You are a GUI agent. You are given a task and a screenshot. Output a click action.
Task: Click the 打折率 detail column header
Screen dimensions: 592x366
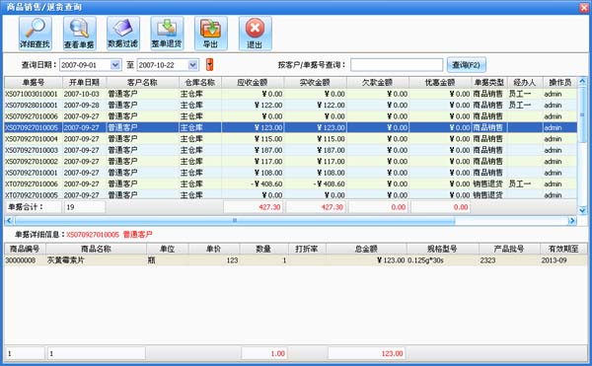tap(307, 249)
